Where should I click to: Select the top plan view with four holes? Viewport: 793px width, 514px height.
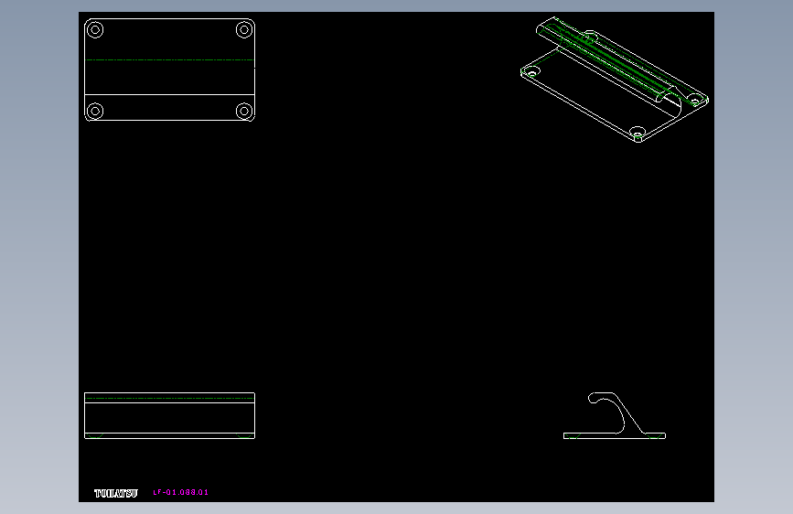169,70
